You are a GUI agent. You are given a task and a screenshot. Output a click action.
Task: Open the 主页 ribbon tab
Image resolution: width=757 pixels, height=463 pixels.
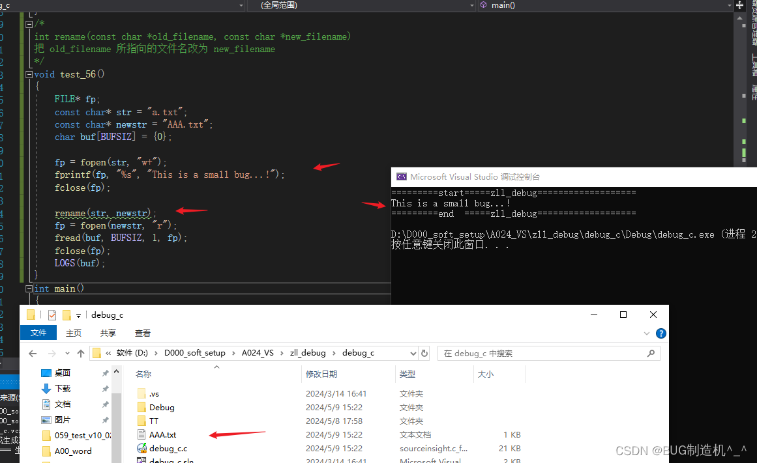coord(74,333)
